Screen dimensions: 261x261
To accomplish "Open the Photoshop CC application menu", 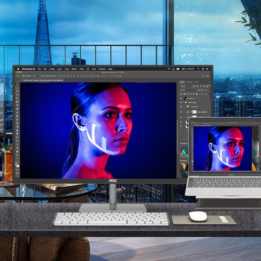I will point(28,69).
